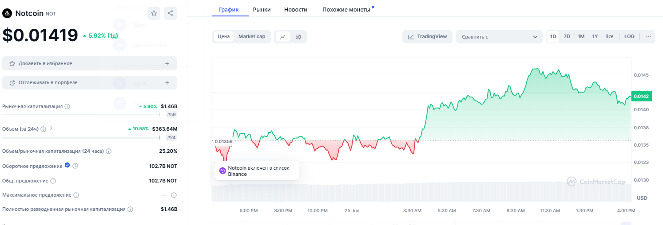Click the star icon next to Notcoin
This screenshot has height=225, width=663.
click(x=154, y=13)
